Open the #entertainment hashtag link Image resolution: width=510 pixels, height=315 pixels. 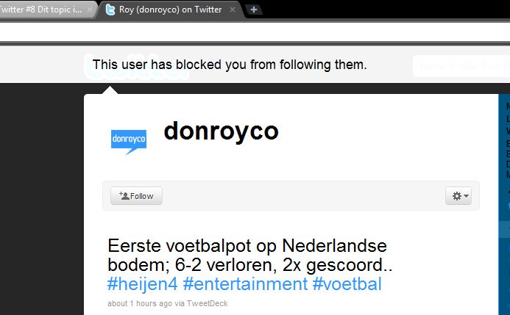[x=245, y=284]
